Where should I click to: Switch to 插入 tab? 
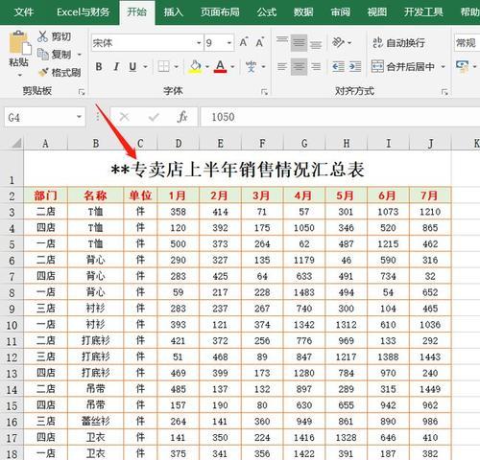[x=173, y=12]
